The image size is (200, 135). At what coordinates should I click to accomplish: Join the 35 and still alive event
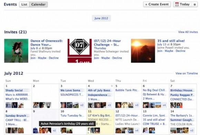click(160, 51)
